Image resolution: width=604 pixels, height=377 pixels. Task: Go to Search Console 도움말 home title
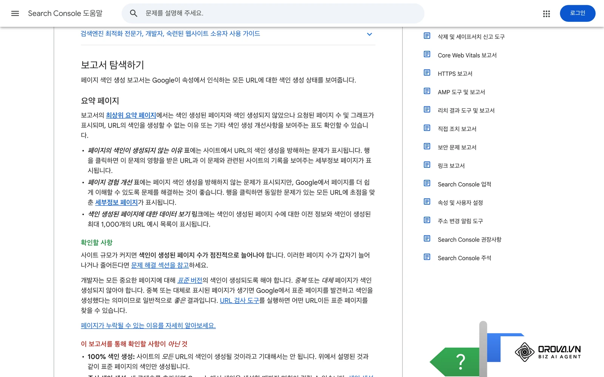65,14
